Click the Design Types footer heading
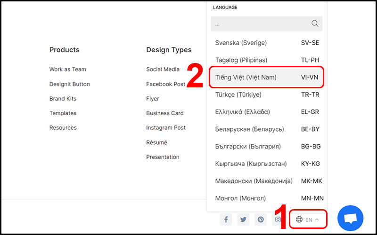This screenshot has width=377, height=235. click(169, 50)
